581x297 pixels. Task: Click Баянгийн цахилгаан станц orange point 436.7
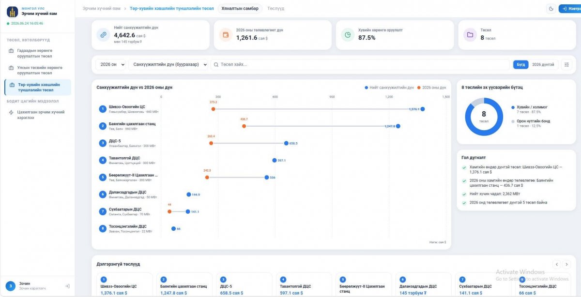244,126
